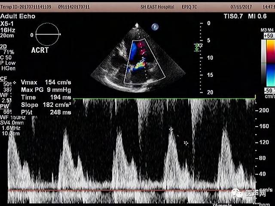Screen dimensions: 275x206
Task: Select the red Doppler baseline
Action: point(129,190)
